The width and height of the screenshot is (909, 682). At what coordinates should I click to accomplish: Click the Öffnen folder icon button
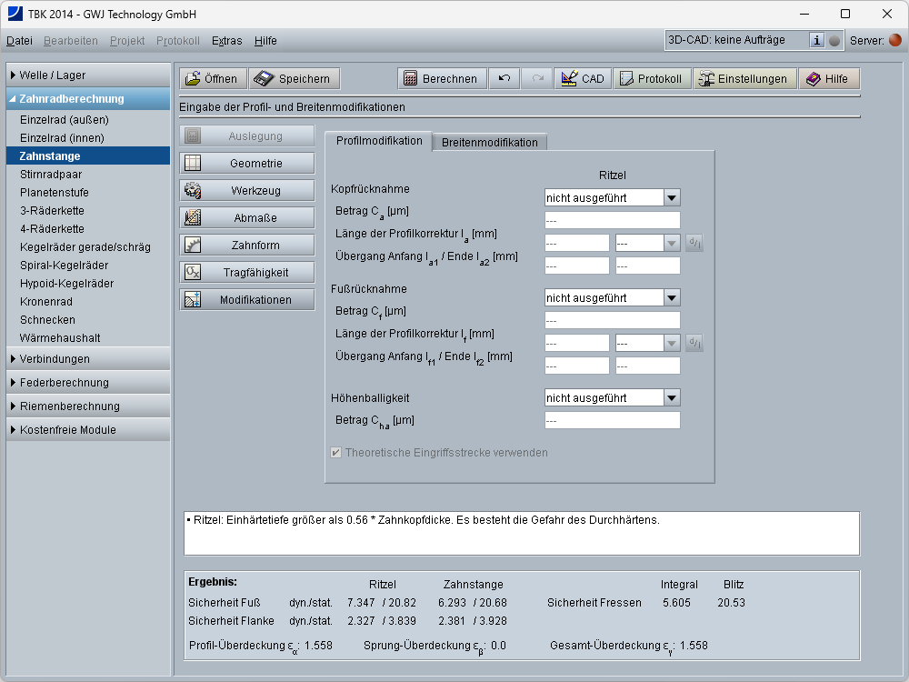pos(212,79)
